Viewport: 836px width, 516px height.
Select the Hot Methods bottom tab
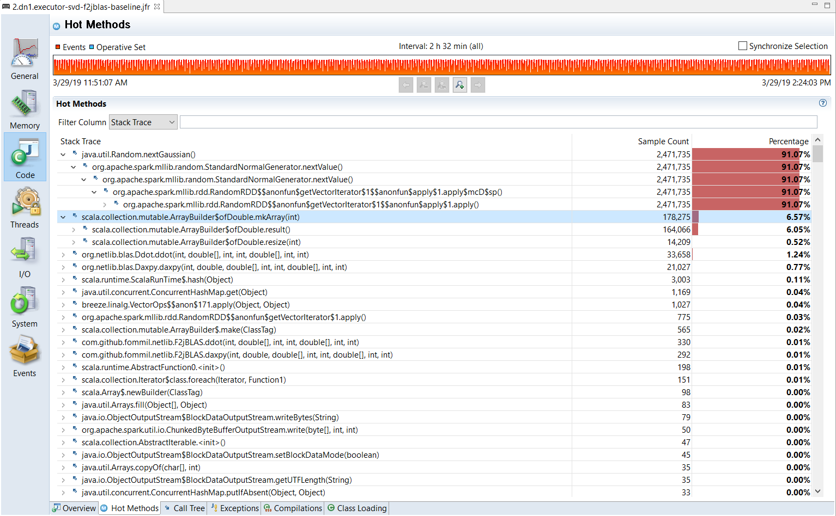(x=130, y=508)
